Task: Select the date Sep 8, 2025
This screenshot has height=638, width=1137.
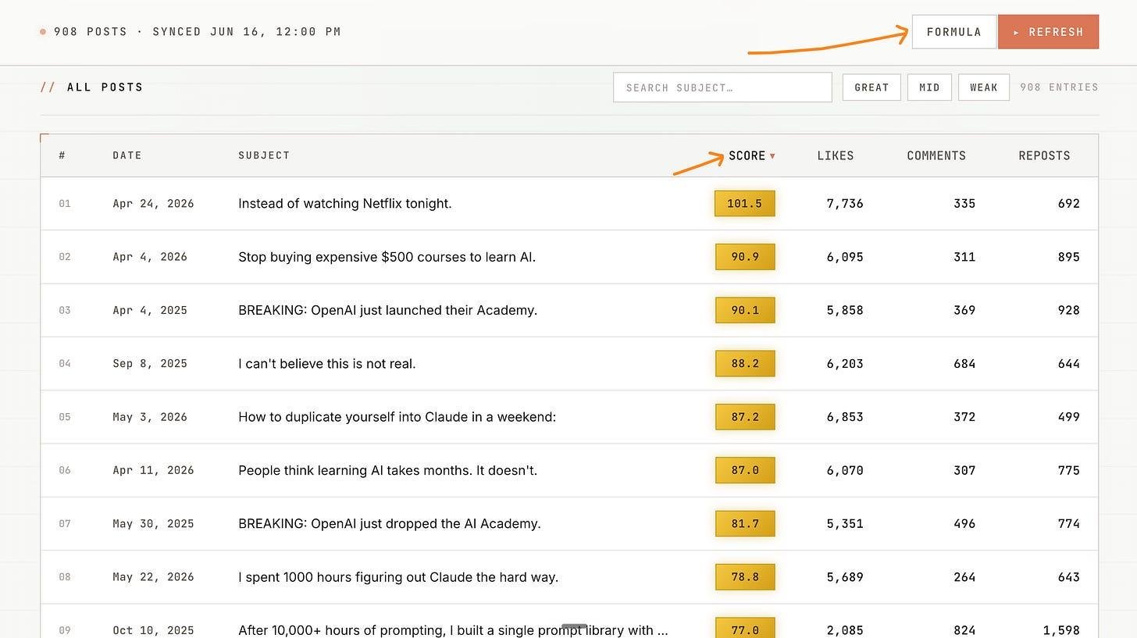Action: click(x=150, y=363)
